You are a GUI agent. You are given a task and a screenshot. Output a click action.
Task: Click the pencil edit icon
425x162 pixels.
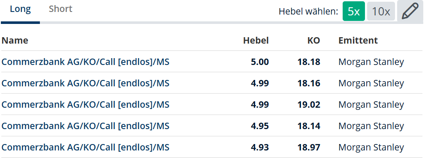(410, 11)
